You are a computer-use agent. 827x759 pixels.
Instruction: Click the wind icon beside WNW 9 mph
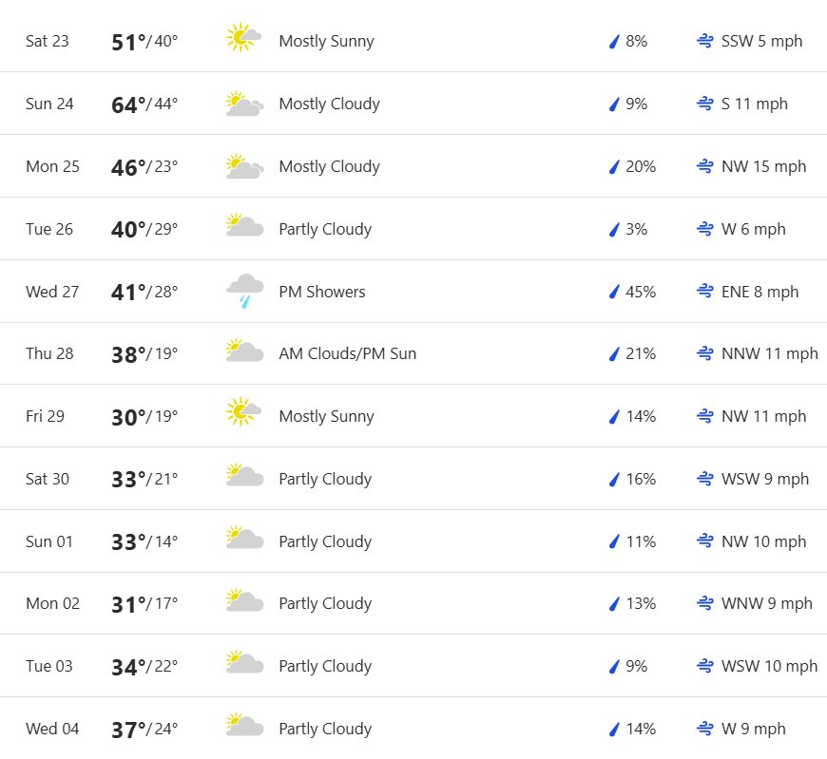(705, 603)
